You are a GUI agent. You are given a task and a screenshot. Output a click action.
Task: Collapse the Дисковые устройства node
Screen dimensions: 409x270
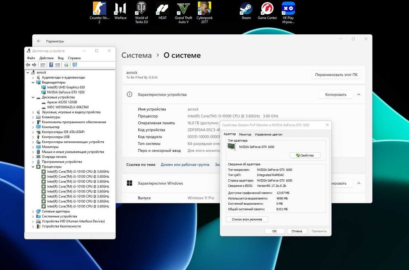point(33,97)
